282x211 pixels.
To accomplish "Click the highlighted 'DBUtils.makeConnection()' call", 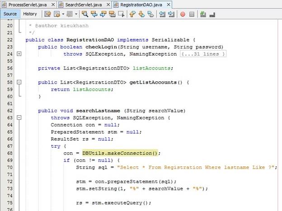I will (x=120, y=153).
